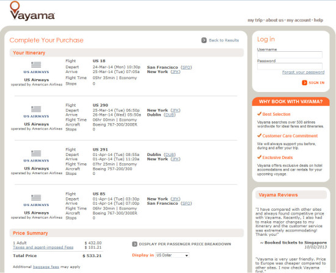
Task: Click the Customer Care Commitment heading
Action: pyautogui.click(x=290, y=136)
